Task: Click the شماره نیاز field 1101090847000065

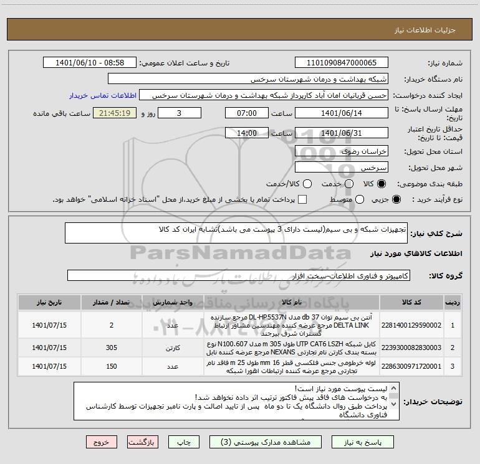Action: (x=342, y=63)
